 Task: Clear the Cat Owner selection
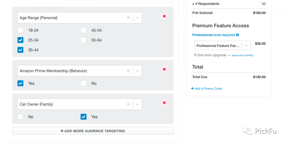coord(128,104)
